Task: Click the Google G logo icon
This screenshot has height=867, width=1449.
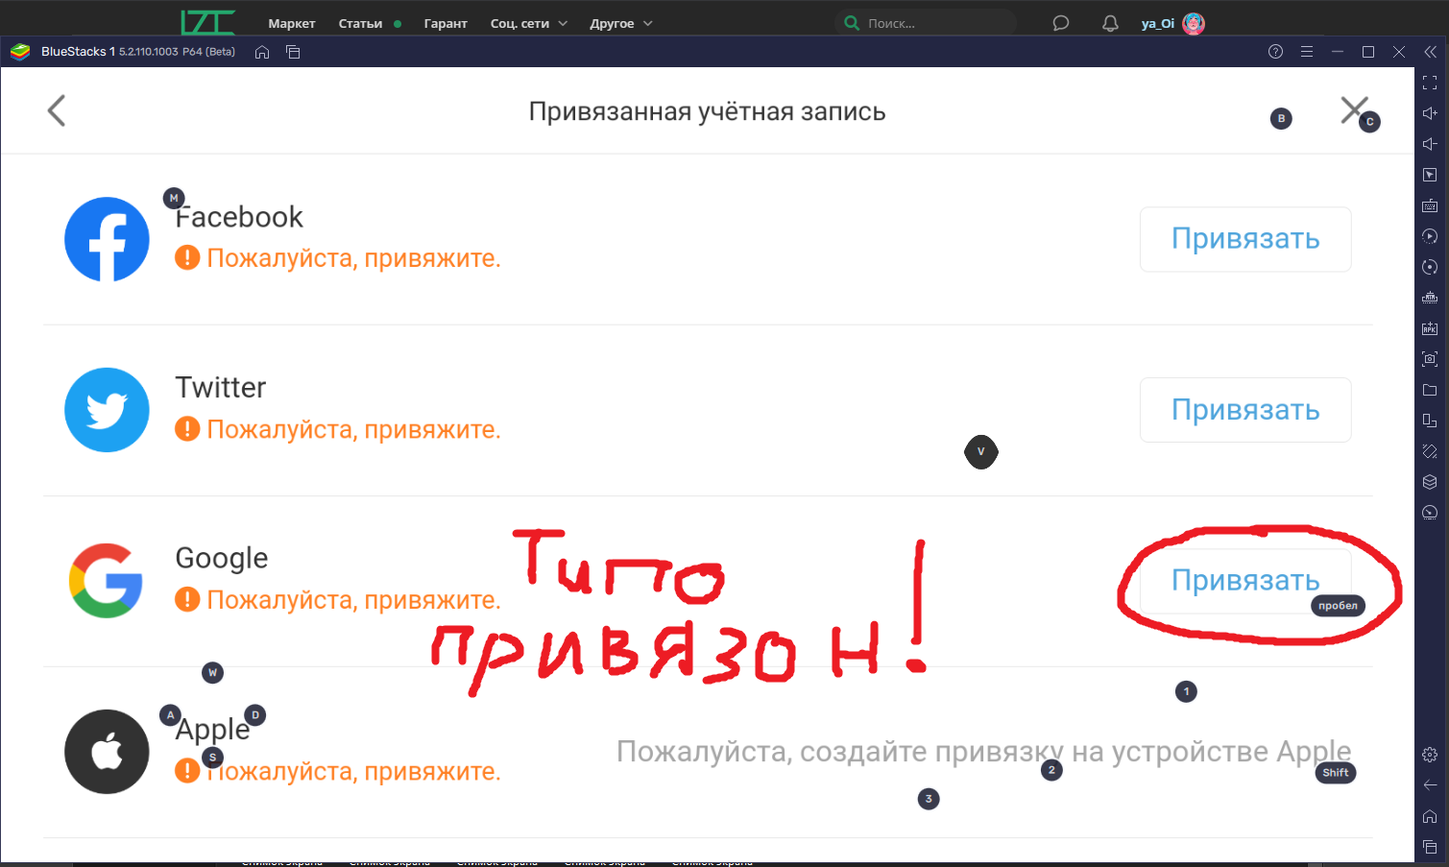Action: coord(107,580)
